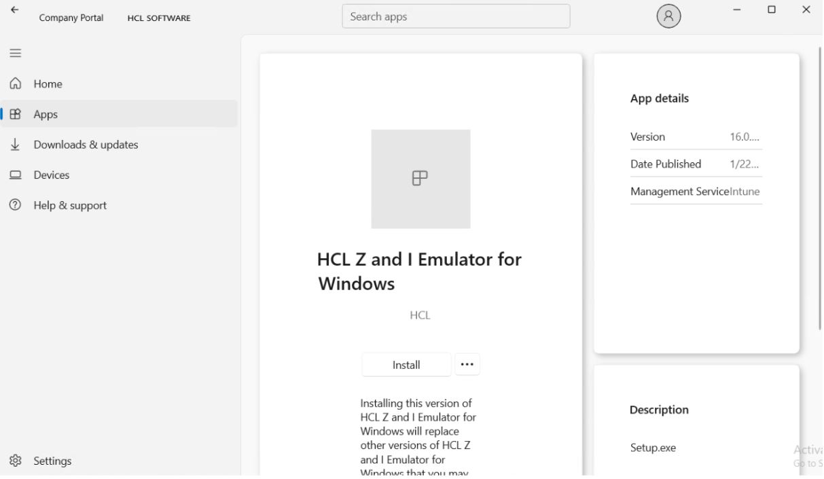Click the back arrow icon
The height and width of the screenshot is (479, 824).
click(x=14, y=10)
